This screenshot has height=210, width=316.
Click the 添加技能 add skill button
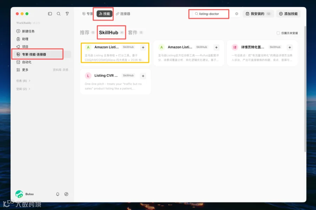288,14
